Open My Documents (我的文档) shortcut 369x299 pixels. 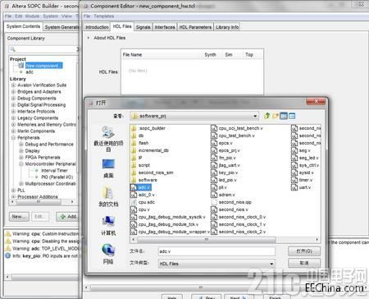108,196
